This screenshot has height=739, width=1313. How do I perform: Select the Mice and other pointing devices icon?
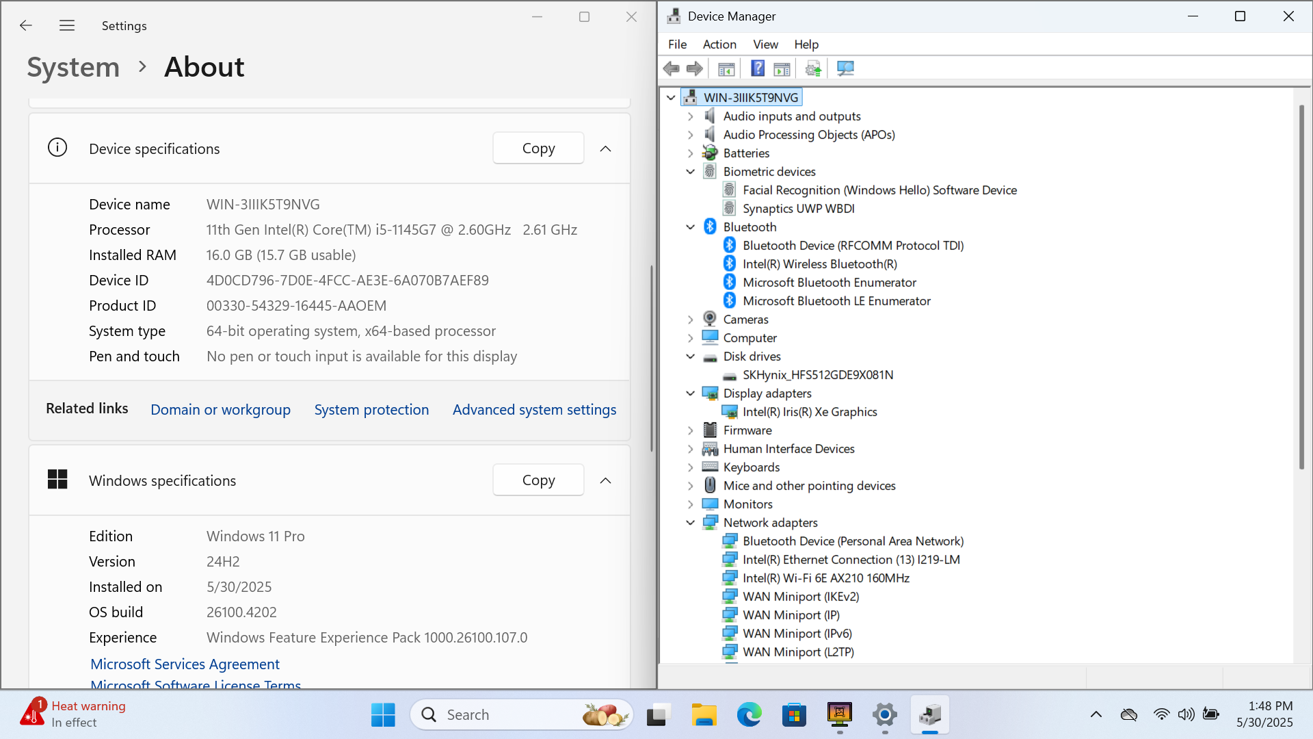pos(711,485)
